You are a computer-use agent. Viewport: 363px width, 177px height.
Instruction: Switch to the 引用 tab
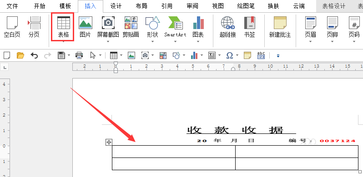pyautogui.click(x=167, y=6)
